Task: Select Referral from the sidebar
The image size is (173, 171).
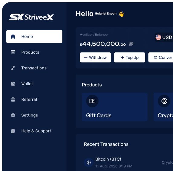Action: click(x=34, y=99)
